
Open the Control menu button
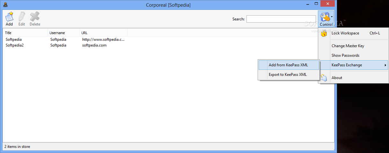pyautogui.click(x=326, y=19)
